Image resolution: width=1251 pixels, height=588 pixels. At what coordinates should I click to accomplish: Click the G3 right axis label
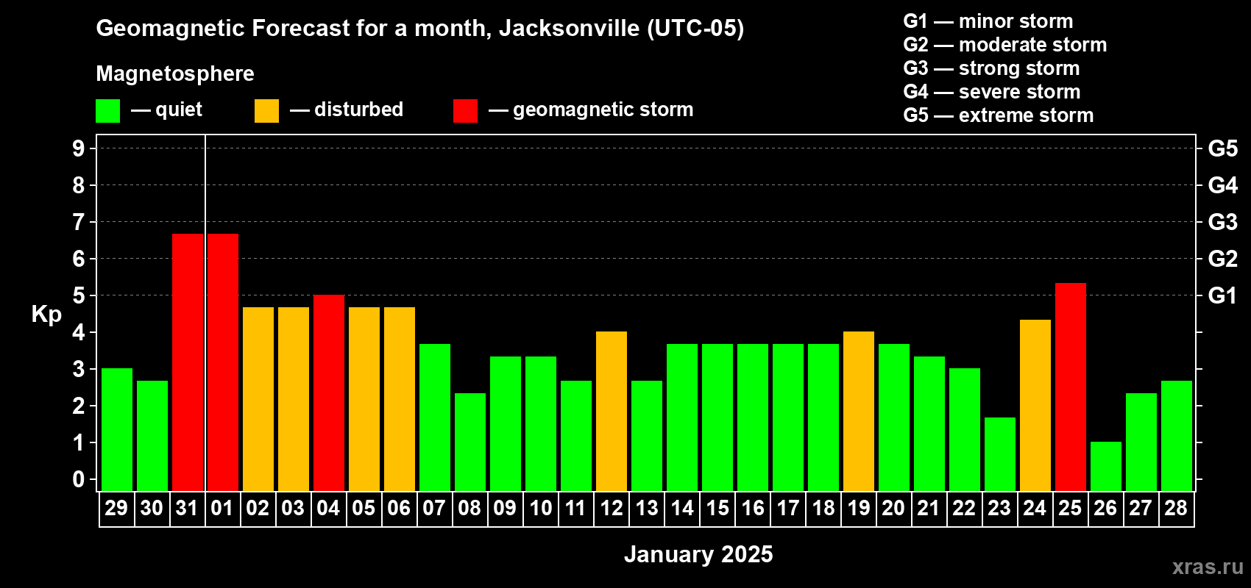[1223, 222]
